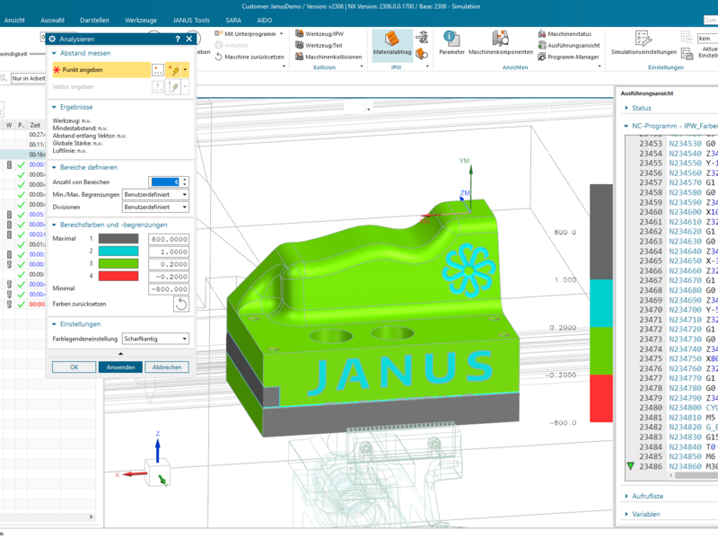Click the 1.0000 limit field
This screenshot has width=718, height=539.
169,252
